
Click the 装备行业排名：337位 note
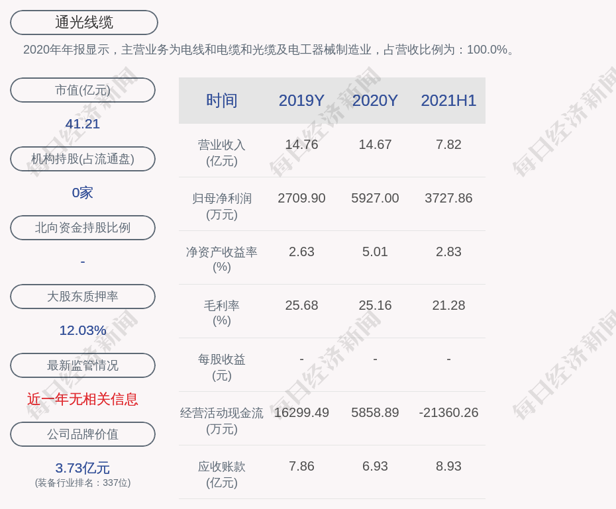point(83,483)
